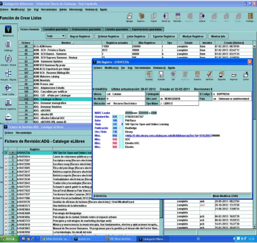This screenshot has height=243, width=257.
Task: Click the Mostrar Info button
Action: pyautogui.click(x=218, y=36)
